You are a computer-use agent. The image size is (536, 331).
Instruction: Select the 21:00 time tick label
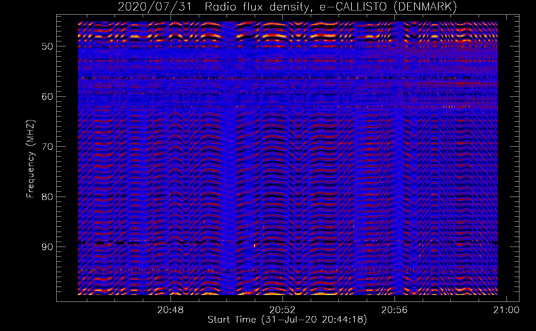point(506,310)
